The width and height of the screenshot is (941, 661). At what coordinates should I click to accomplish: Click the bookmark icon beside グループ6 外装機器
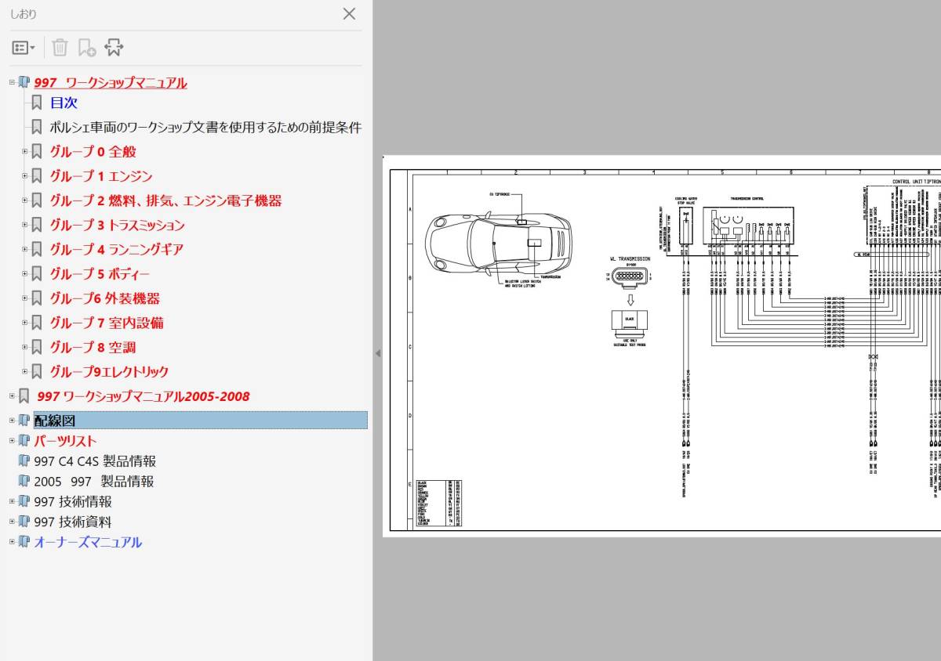[x=37, y=298]
